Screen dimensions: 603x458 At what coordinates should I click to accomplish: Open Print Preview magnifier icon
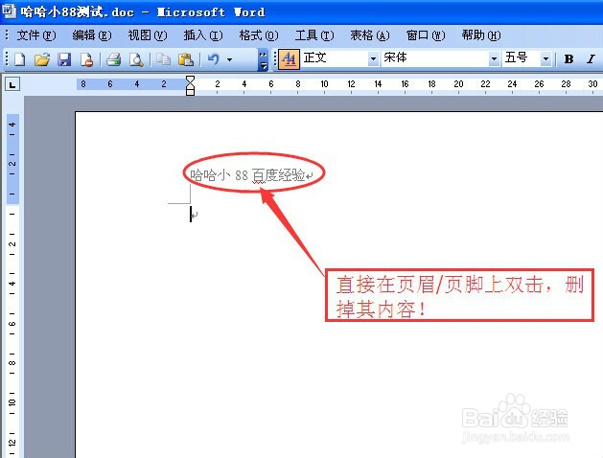coord(136,59)
